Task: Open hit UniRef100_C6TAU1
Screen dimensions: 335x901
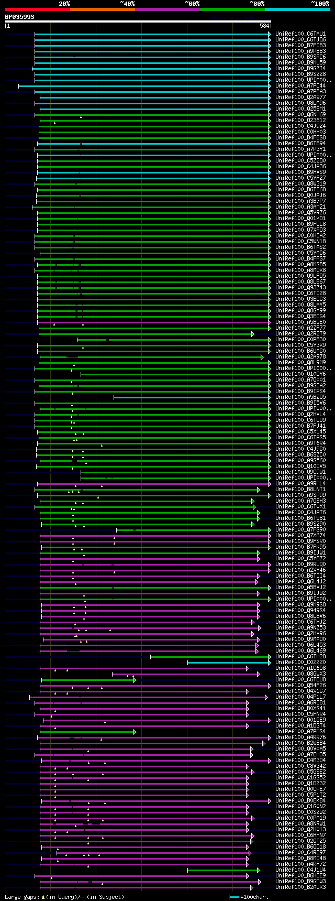Action: [300, 34]
